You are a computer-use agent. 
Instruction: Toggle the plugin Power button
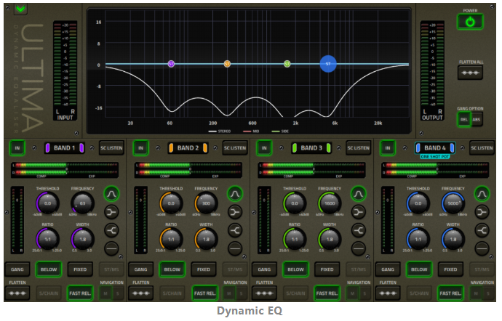click(x=470, y=22)
